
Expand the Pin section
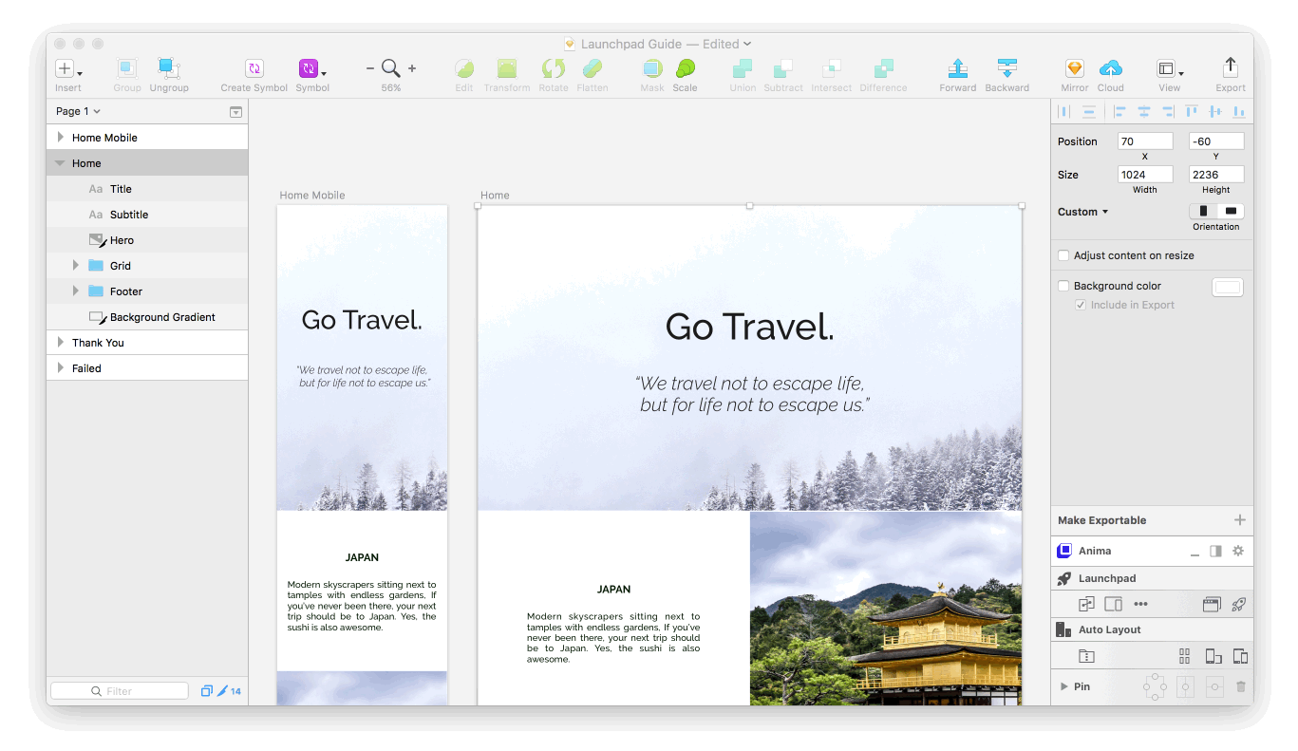[x=1064, y=686]
